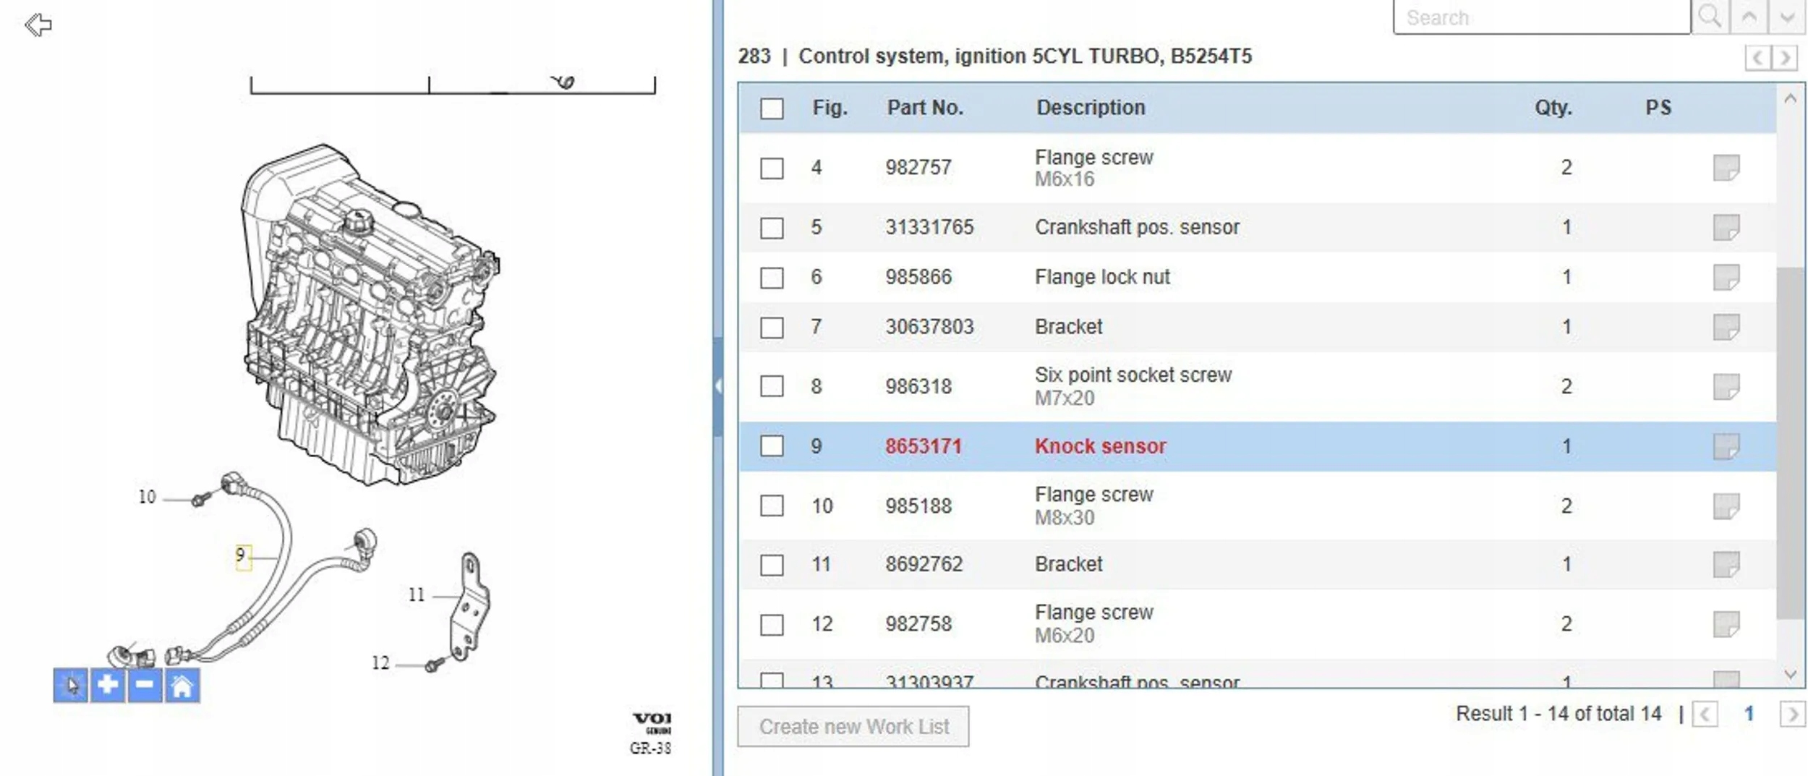Click scroll up arrow of parts list
The image size is (1808, 776).
tap(1791, 99)
